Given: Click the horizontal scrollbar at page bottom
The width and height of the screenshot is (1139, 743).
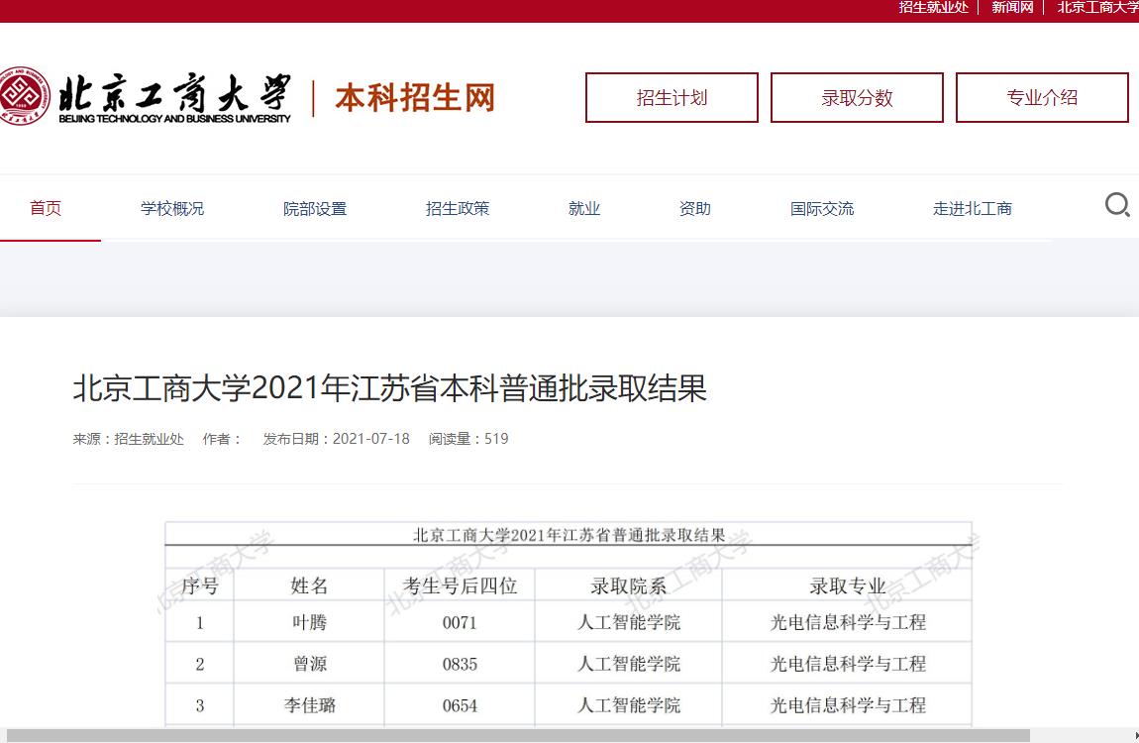Looking at the screenshot, I should [517, 736].
